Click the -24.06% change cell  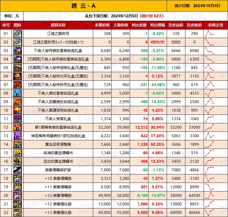pyautogui.click(x=158, y=85)
